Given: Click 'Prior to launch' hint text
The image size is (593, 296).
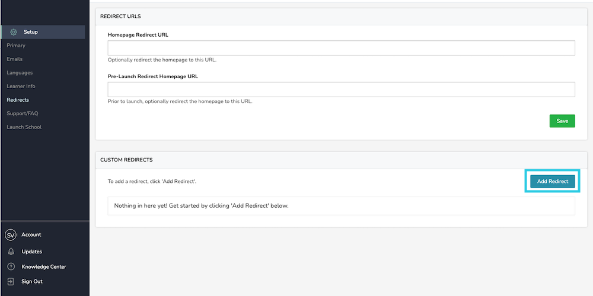Looking at the screenshot, I should click(x=180, y=102).
